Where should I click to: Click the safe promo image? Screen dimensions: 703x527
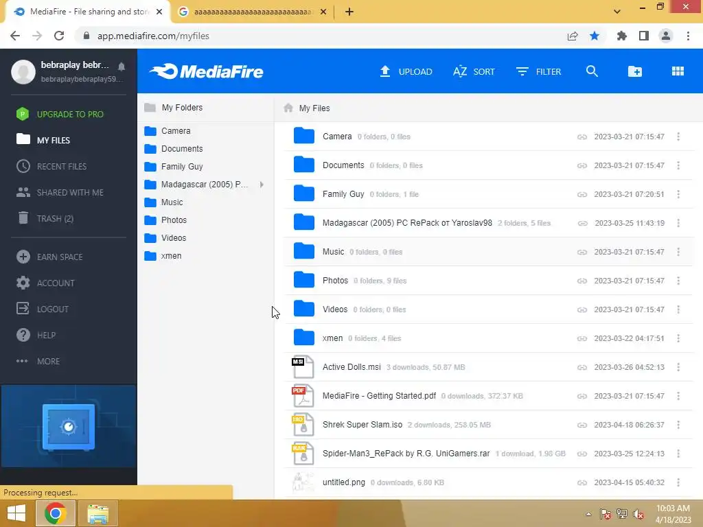point(69,427)
